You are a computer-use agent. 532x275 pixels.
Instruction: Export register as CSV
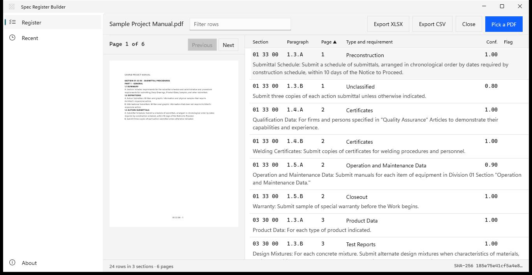432,24
